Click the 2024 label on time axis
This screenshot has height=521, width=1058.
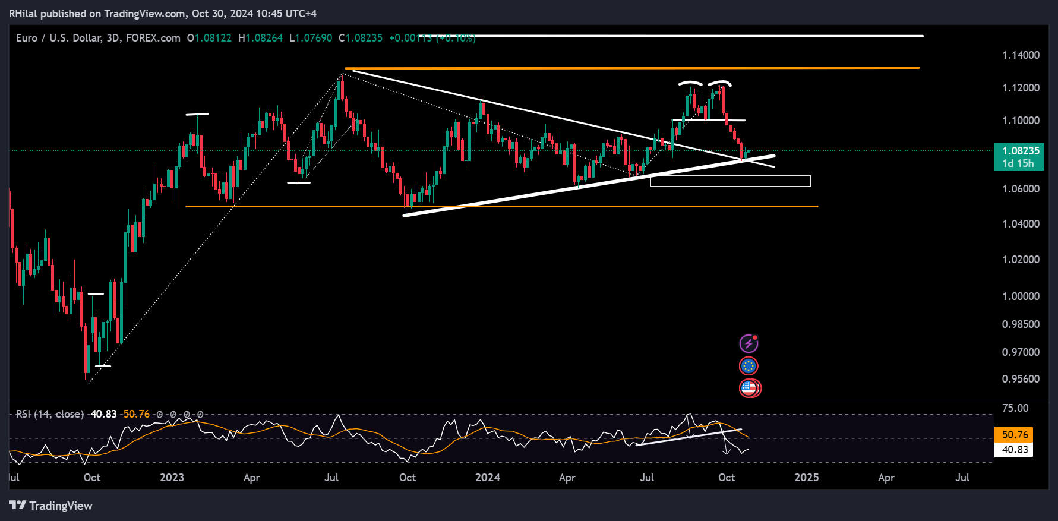[x=488, y=478]
